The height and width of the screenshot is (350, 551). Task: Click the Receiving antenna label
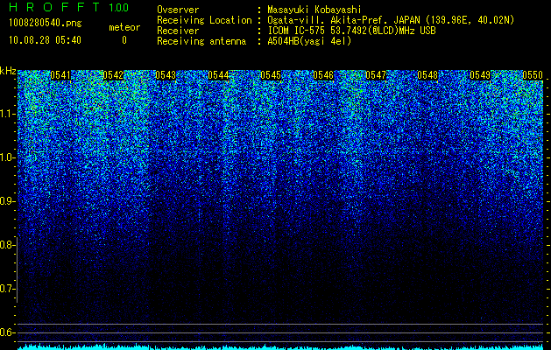coord(201,41)
